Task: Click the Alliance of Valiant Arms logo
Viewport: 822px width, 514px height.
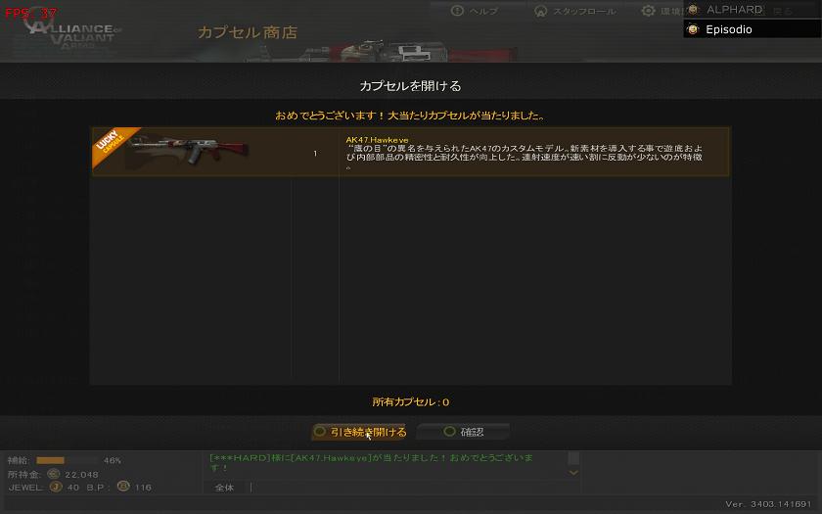Action: (73, 34)
